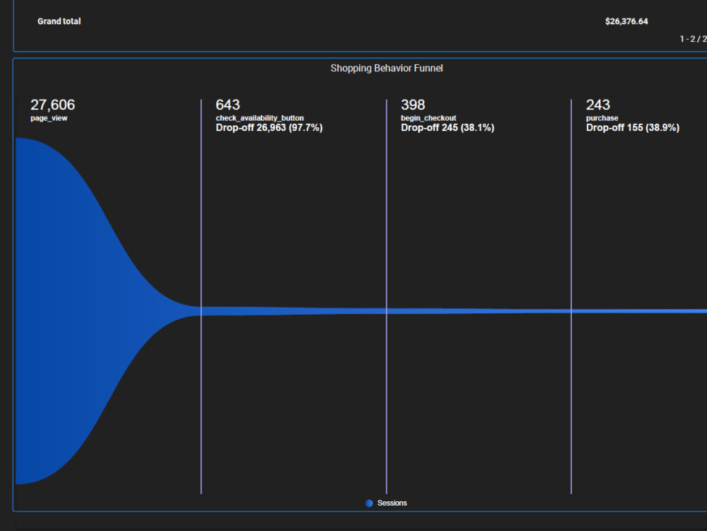The width and height of the screenshot is (707, 531).
Task: Click the Shopping Behavior Funnel title
Action: (387, 68)
